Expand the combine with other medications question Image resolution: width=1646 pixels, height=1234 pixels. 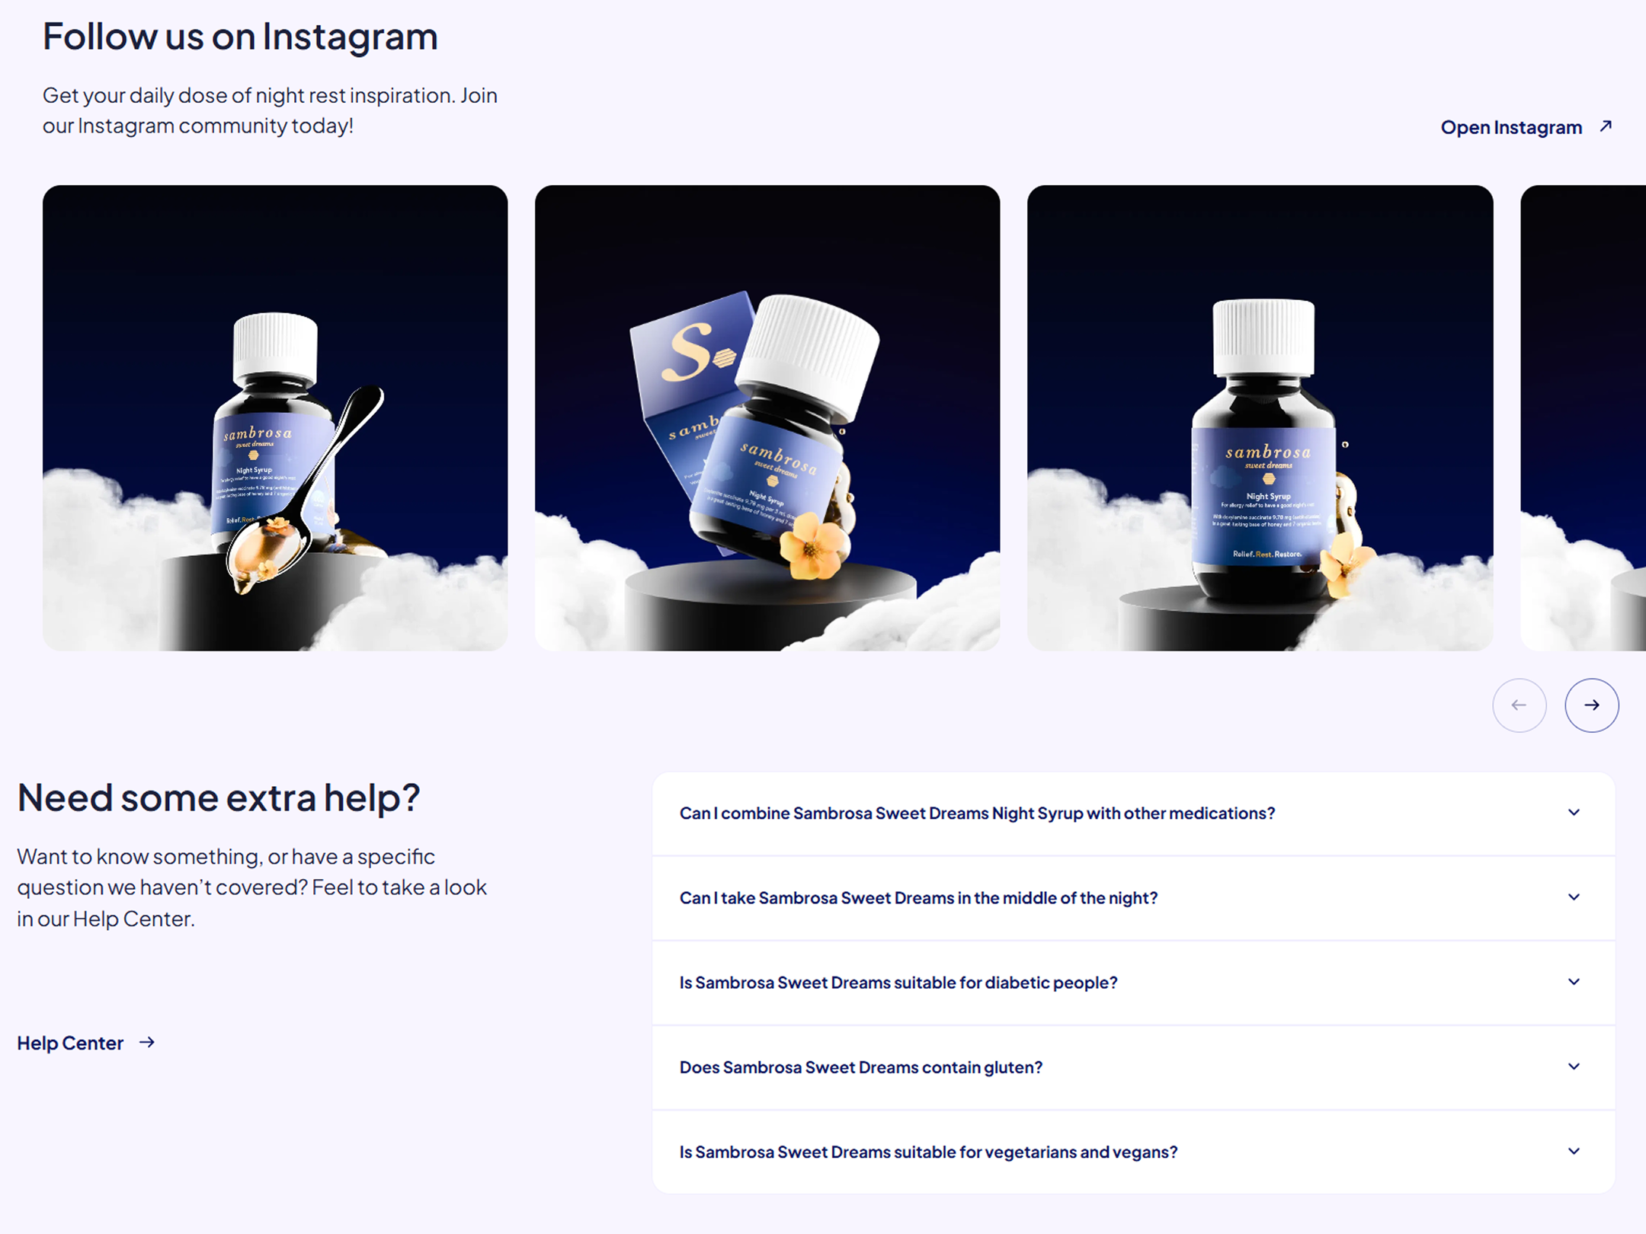(x=1133, y=814)
